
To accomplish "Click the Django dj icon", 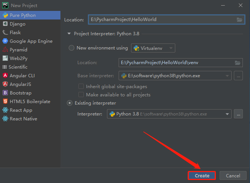I will (5, 24).
